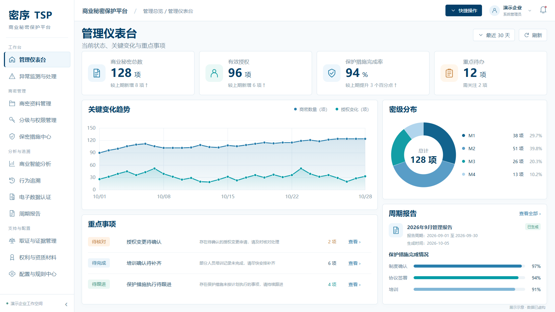The width and height of the screenshot is (555, 312).
Task: Open 保密措施中心 sidebar item
Action: [37, 137]
